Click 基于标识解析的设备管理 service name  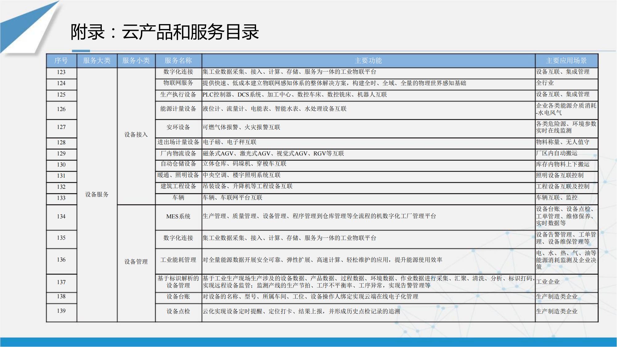tap(178, 282)
